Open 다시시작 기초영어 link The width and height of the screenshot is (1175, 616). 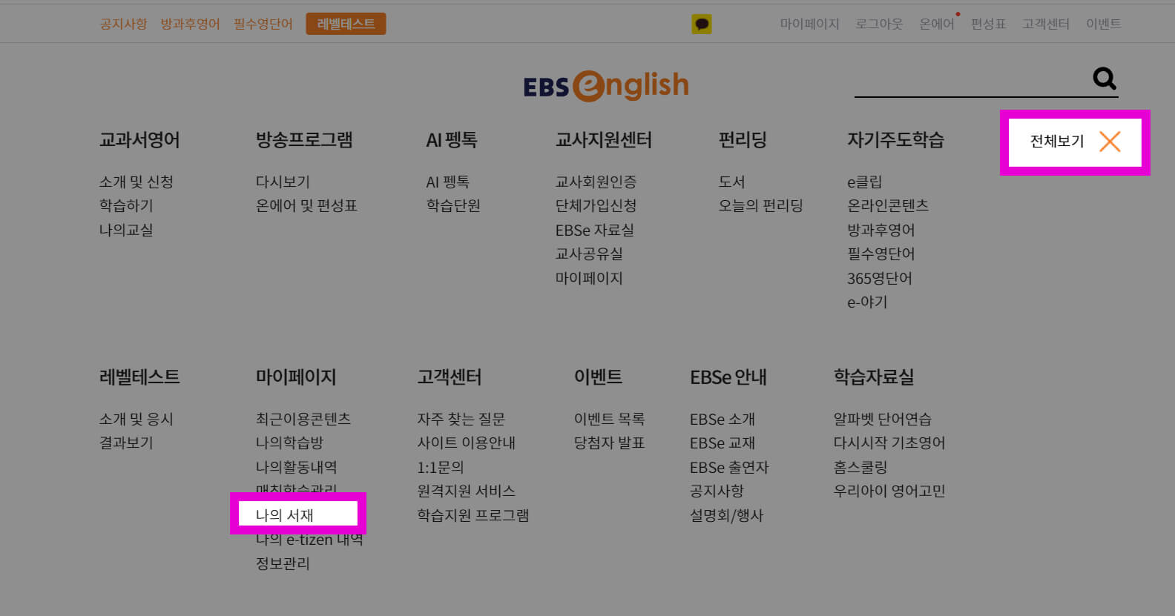889,443
